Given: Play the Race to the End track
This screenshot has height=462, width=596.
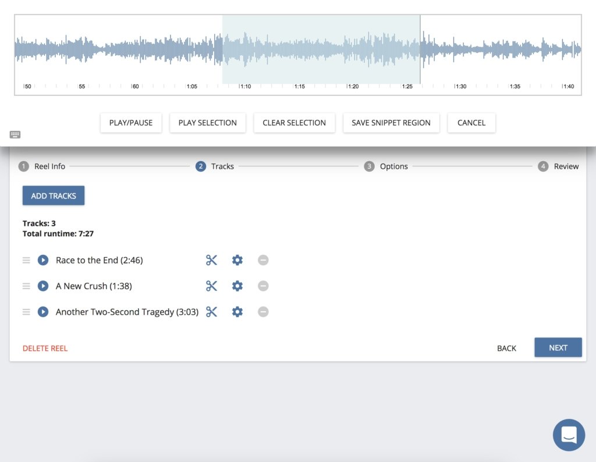Looking at the screenshot, I should 43,260.
